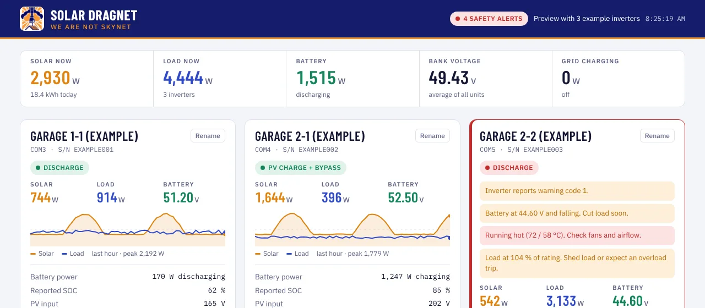This screenshot has height=308, width=705.
Task: Click the 'Load at 104 % of rating' alert
Action: point(577,263)
